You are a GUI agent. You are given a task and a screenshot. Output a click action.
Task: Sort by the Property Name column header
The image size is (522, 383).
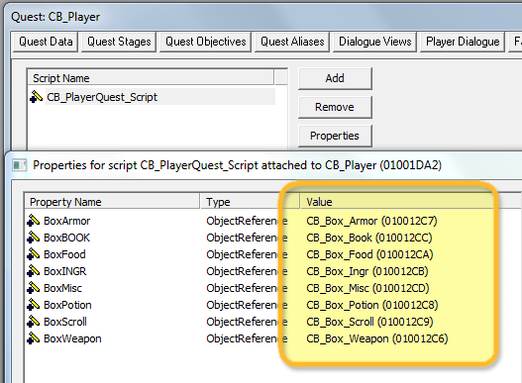click(x=112, y=202)
